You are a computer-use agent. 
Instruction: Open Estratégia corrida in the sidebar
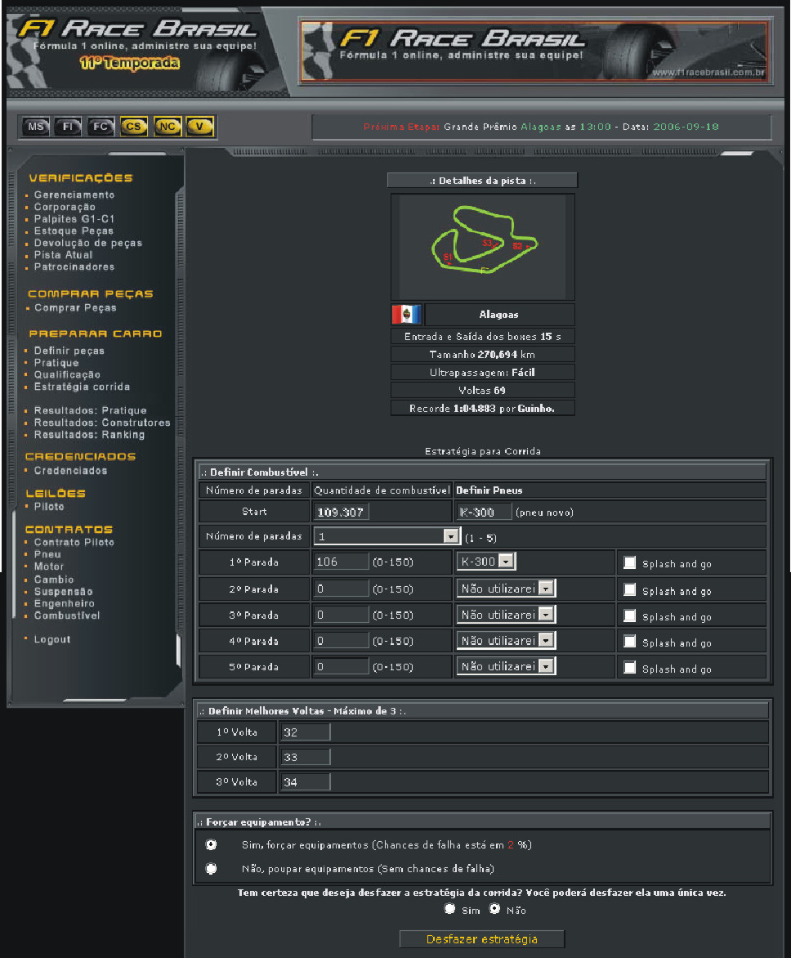tap(82, 387)
